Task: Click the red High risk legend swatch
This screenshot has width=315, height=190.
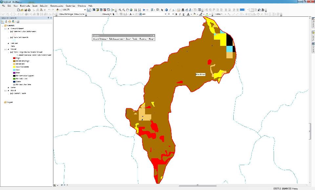Action: tap(14, 58)
